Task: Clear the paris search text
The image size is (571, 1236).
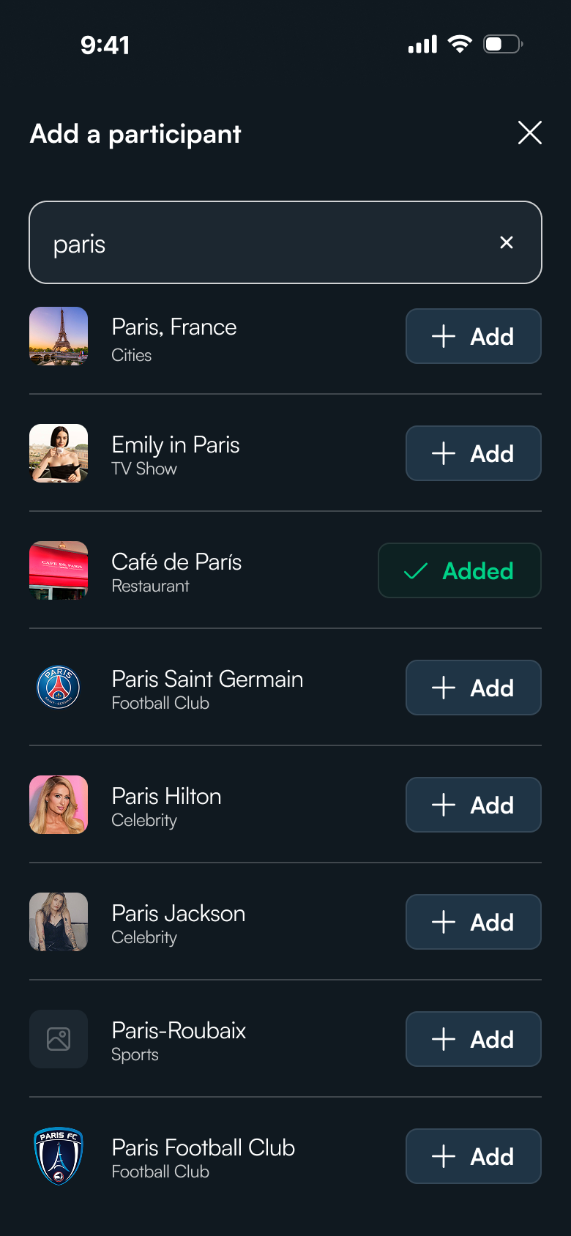Action: click(506, 242)
